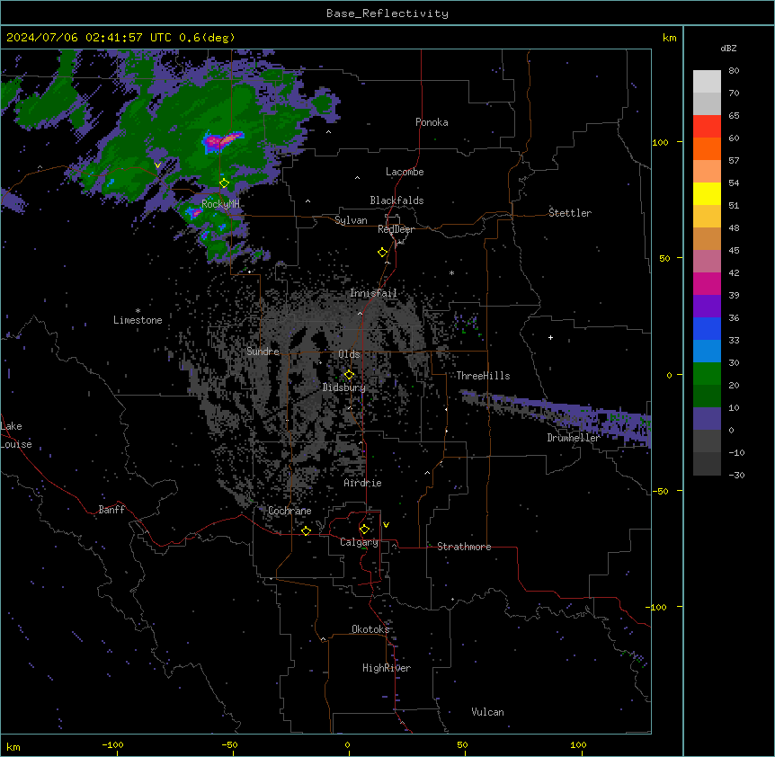Select the 50 tick on the bottom axis

(463, 744)
